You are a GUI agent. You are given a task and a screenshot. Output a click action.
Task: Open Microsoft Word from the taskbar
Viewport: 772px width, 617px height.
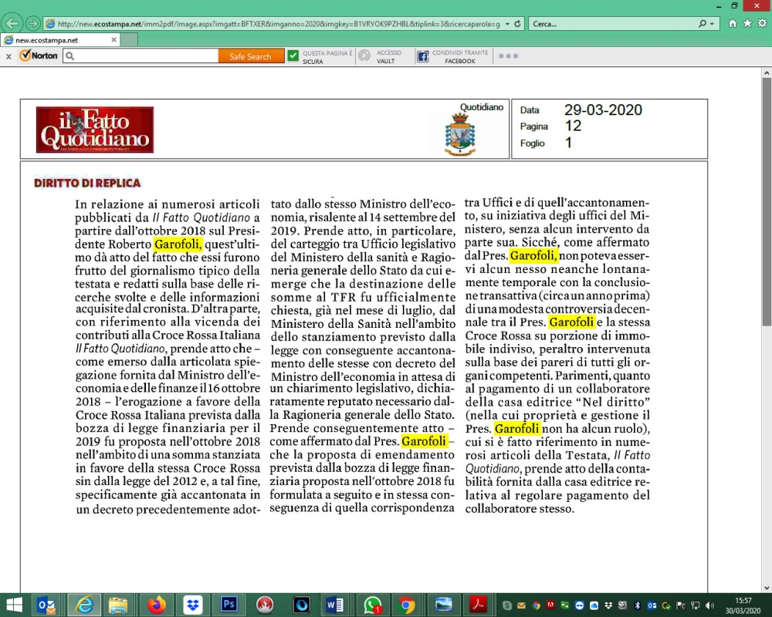(335, 605)
